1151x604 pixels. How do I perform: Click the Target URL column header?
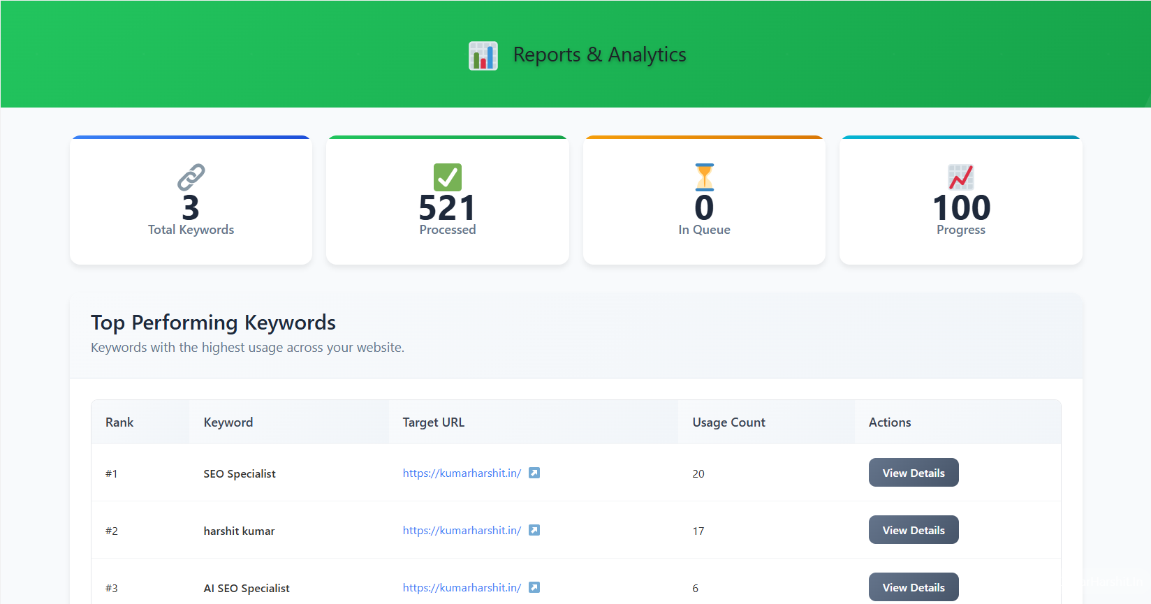(433, 422)
